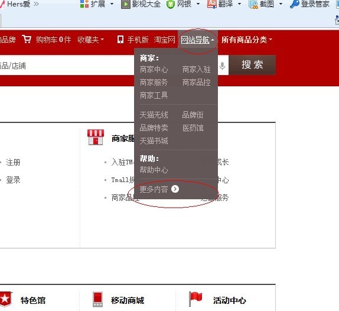
Task: Click the 网银 online banking shield icon
Action: (171, 4)
